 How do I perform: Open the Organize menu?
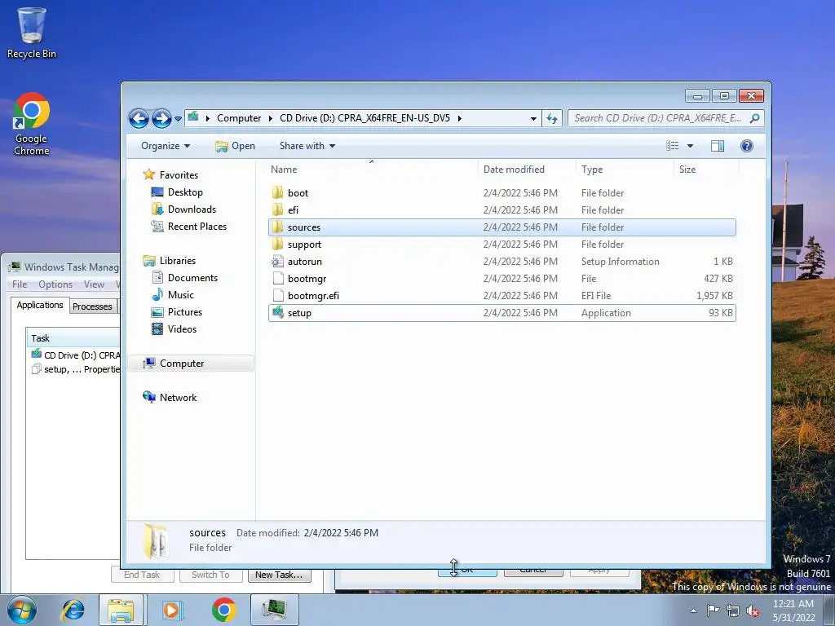166,146
